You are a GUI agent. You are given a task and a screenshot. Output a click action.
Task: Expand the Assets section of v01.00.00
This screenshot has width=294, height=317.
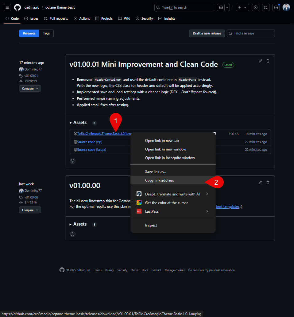pos(78,224)
